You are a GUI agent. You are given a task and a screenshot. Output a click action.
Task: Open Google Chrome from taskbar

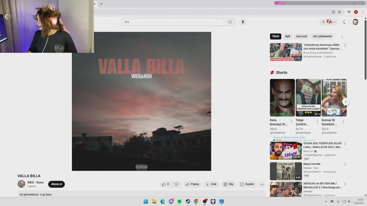(x=196, y=201)
